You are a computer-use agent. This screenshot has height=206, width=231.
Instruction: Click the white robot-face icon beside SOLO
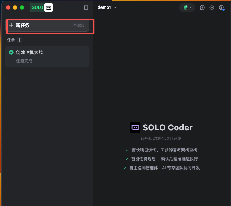coord(49,7)
